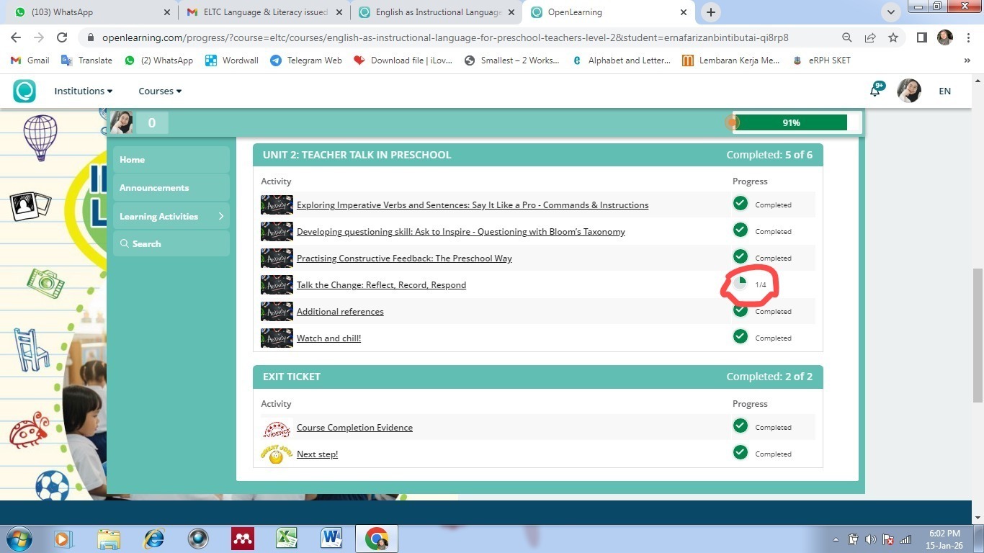Viewport: 984px width, 553px height.
Task: Click the Windows Start button
Action: pyautogui.click(x=19, y=539)
